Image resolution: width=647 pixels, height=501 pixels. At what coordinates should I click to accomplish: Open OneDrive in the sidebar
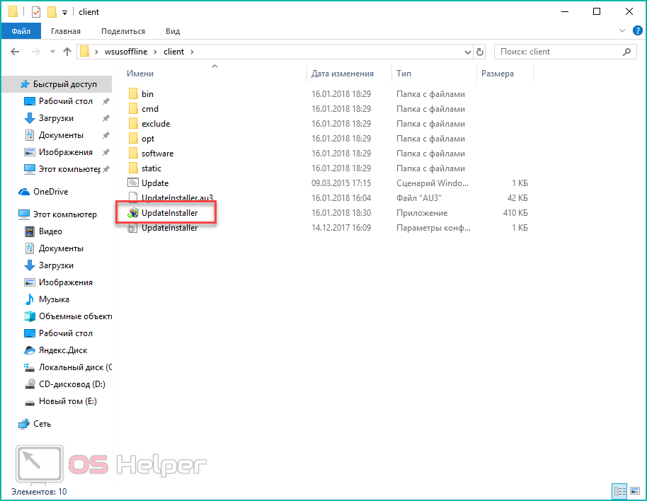[50, 191]
